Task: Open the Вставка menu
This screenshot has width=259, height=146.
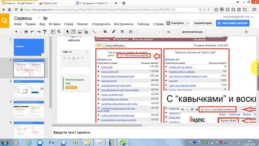Action: (55, 24)
